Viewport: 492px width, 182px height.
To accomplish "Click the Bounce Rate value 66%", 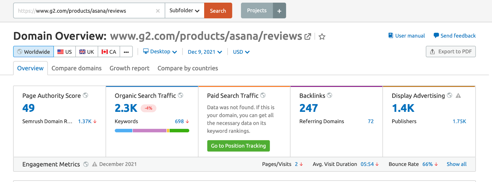I will click(x=427, y=164).
